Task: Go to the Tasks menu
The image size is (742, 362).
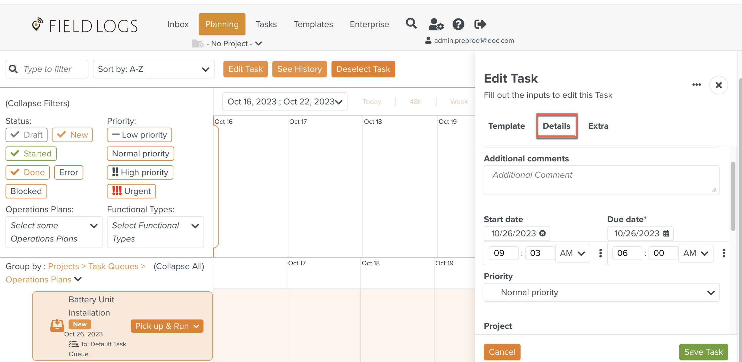Action: 266,24
